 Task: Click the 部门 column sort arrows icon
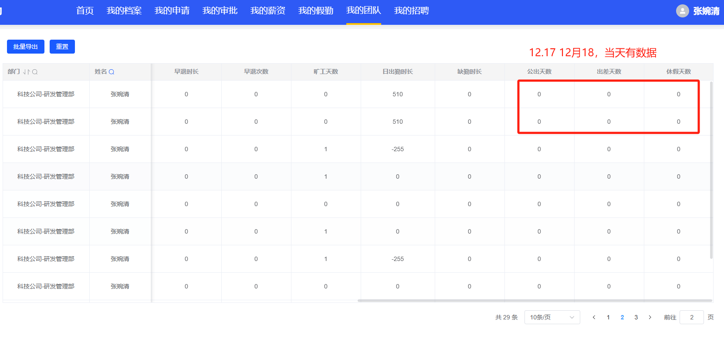27,72
